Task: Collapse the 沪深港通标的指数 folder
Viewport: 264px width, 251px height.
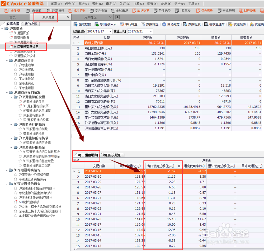Action: [11, 124]
